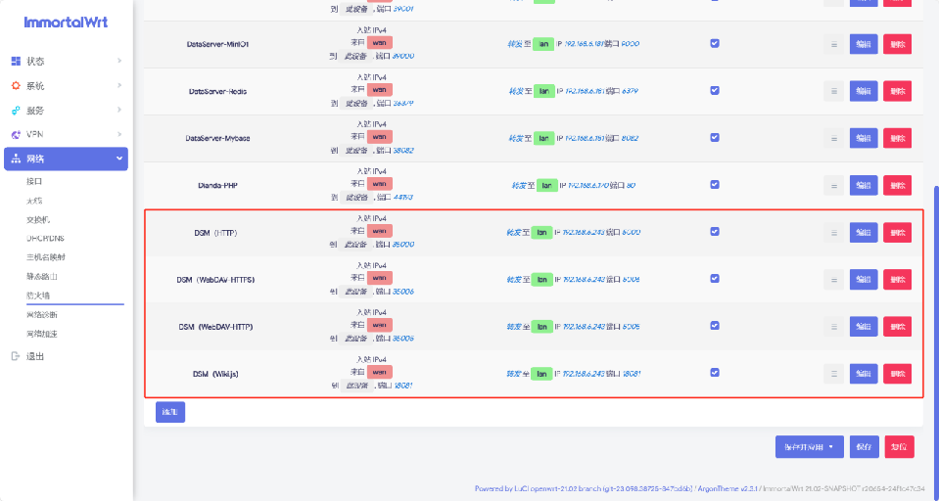Viewport: 939px width, 501px height.
Task: Expand the 系统 sidebar section chevron
Action: (119, 86)
